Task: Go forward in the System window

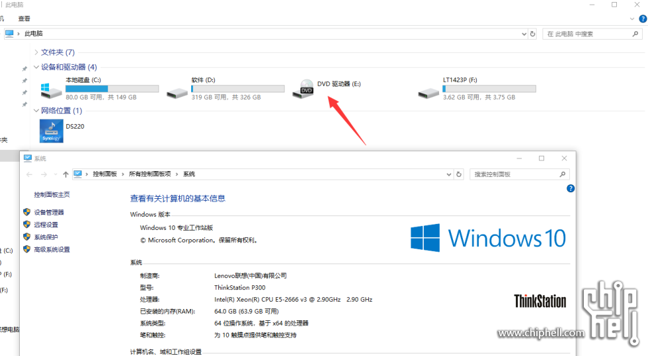Action: pyautogui.click(x=44, y=174)
